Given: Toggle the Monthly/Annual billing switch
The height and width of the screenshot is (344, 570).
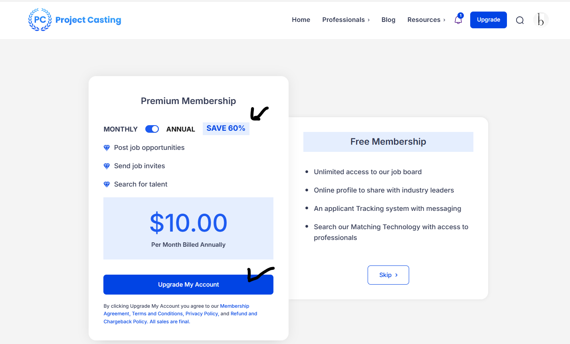Looking at the screenshot, I should (x=152, y=129).
